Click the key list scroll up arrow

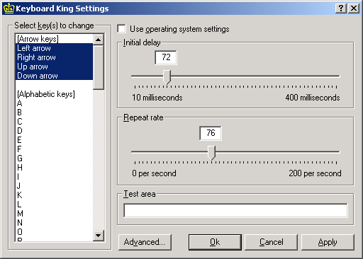coord(99,40)
